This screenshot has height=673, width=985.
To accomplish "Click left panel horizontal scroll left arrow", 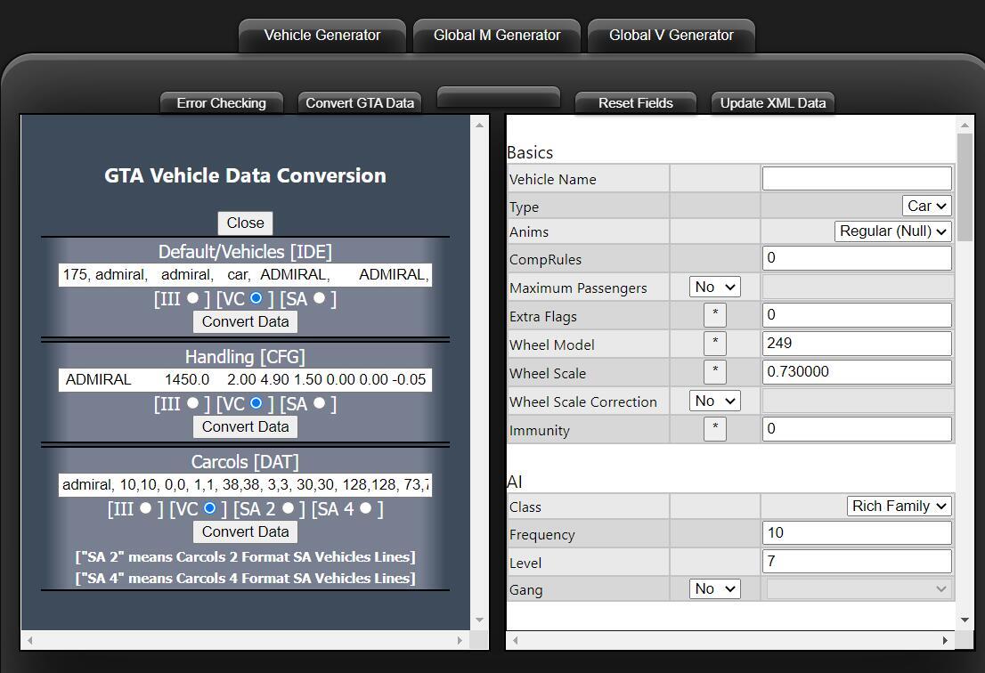I will coord(29,640).
